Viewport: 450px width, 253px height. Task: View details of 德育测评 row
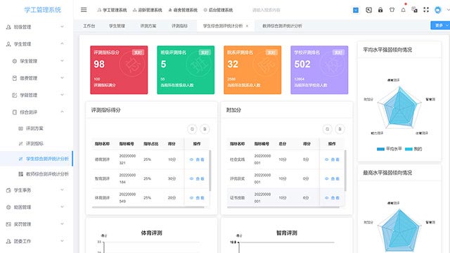(x=197, y=160)
